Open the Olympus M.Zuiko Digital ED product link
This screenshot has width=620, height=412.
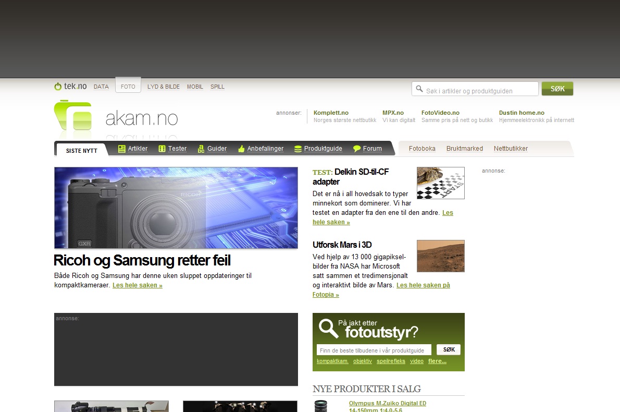pos(388,406)
